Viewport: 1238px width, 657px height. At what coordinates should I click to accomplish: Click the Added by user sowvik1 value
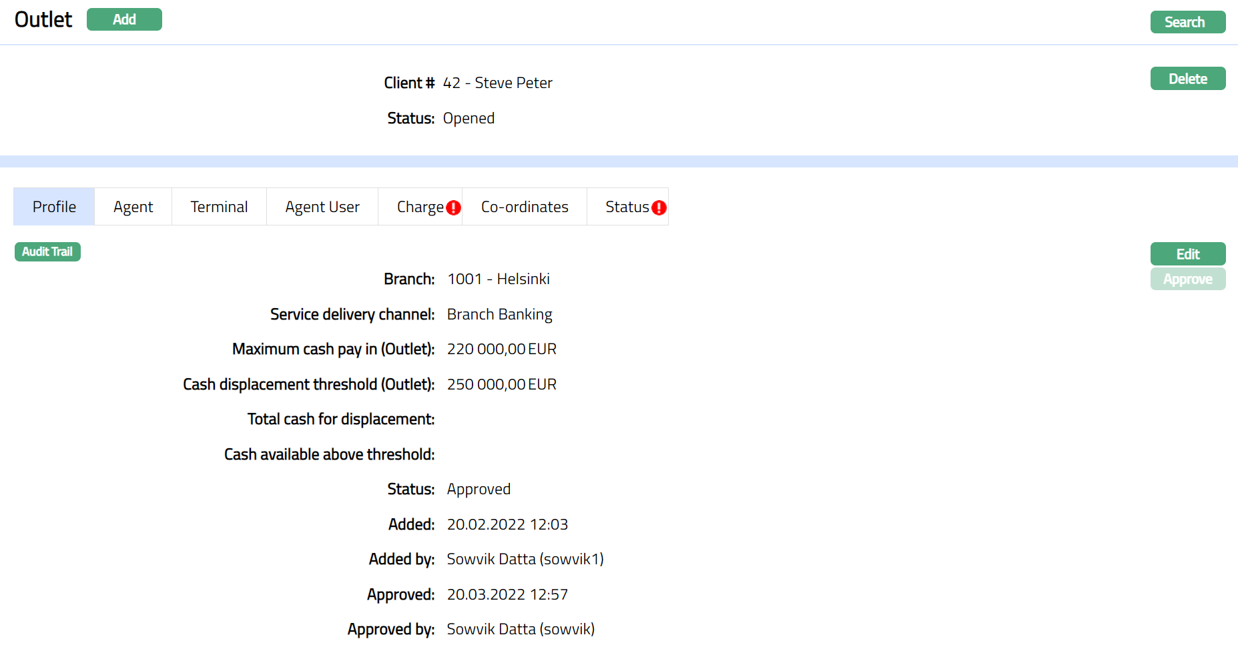click(x=525, y=560)
